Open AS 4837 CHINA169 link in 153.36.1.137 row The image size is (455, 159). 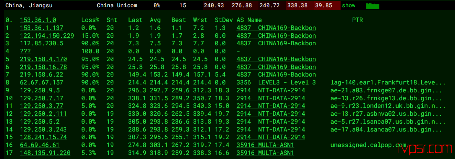[276, 28]
